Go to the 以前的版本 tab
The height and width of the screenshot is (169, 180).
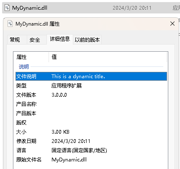point(87,40)
